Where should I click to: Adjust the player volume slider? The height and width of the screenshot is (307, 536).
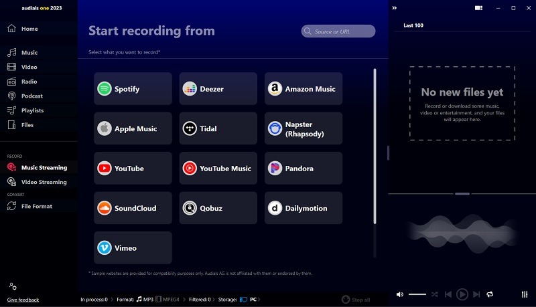(x=417, y=294)
